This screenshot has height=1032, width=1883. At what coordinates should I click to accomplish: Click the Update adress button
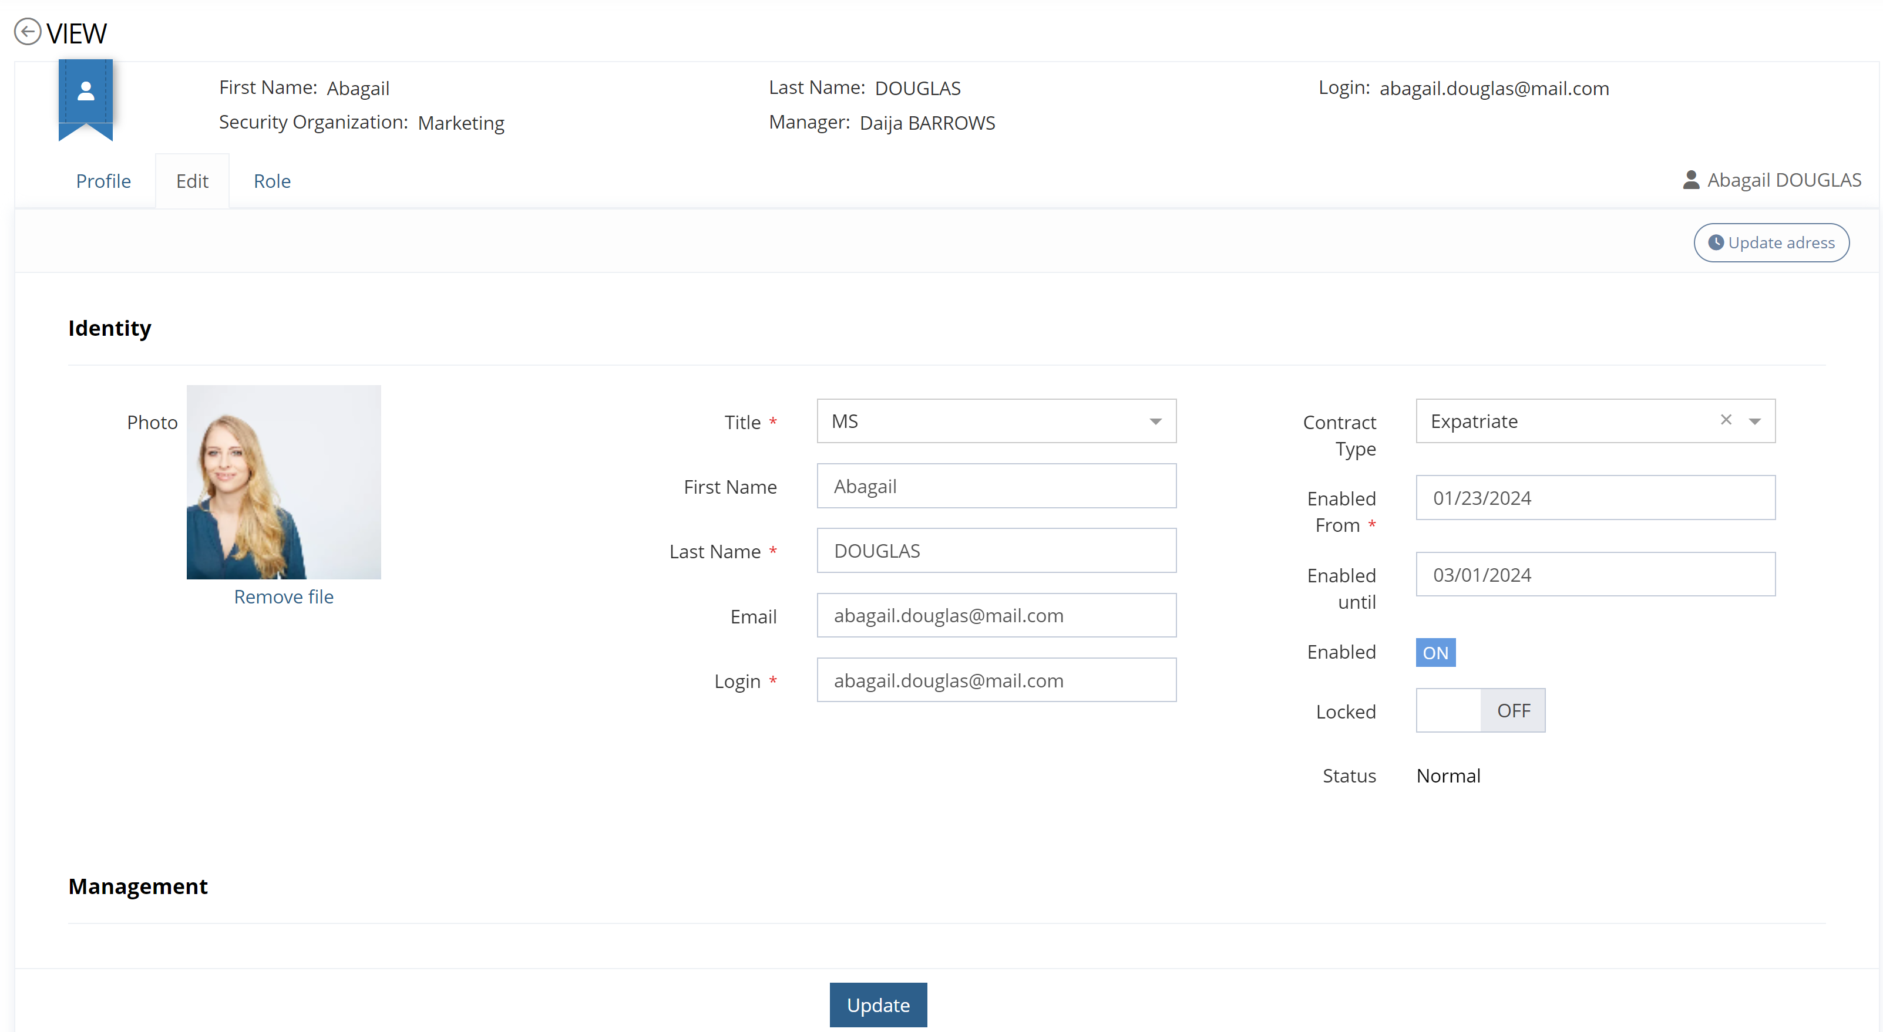[x=1771, y=242]
